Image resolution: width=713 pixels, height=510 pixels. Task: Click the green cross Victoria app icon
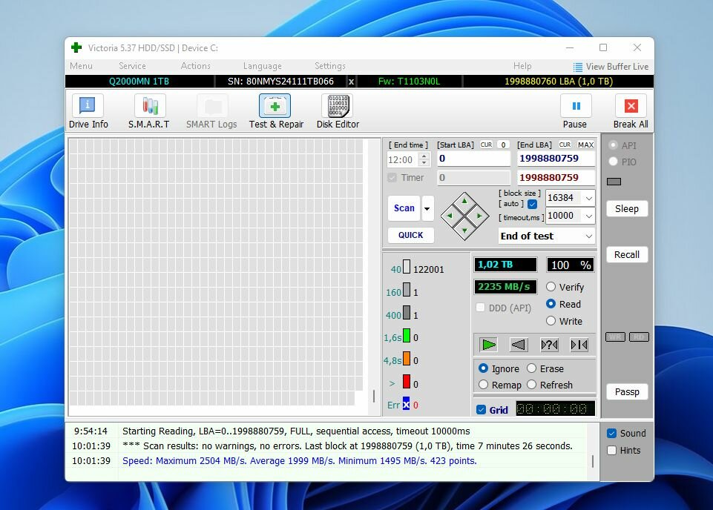[76, 47]
